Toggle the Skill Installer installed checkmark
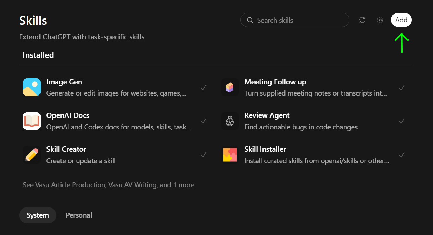Screen dimensions: 433x235 [402, 155]
